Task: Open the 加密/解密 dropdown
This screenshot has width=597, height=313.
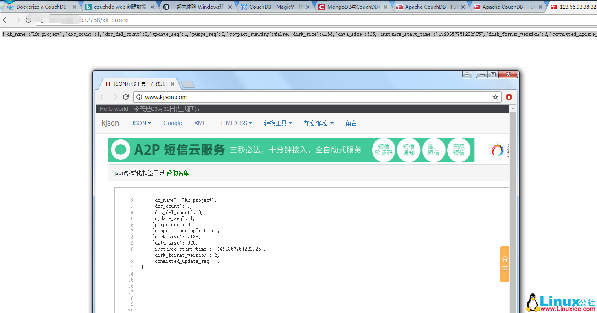Action: (x=318, y=123)
